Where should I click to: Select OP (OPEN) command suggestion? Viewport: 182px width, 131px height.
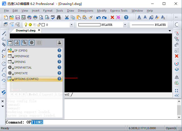(x=35, y=51)
